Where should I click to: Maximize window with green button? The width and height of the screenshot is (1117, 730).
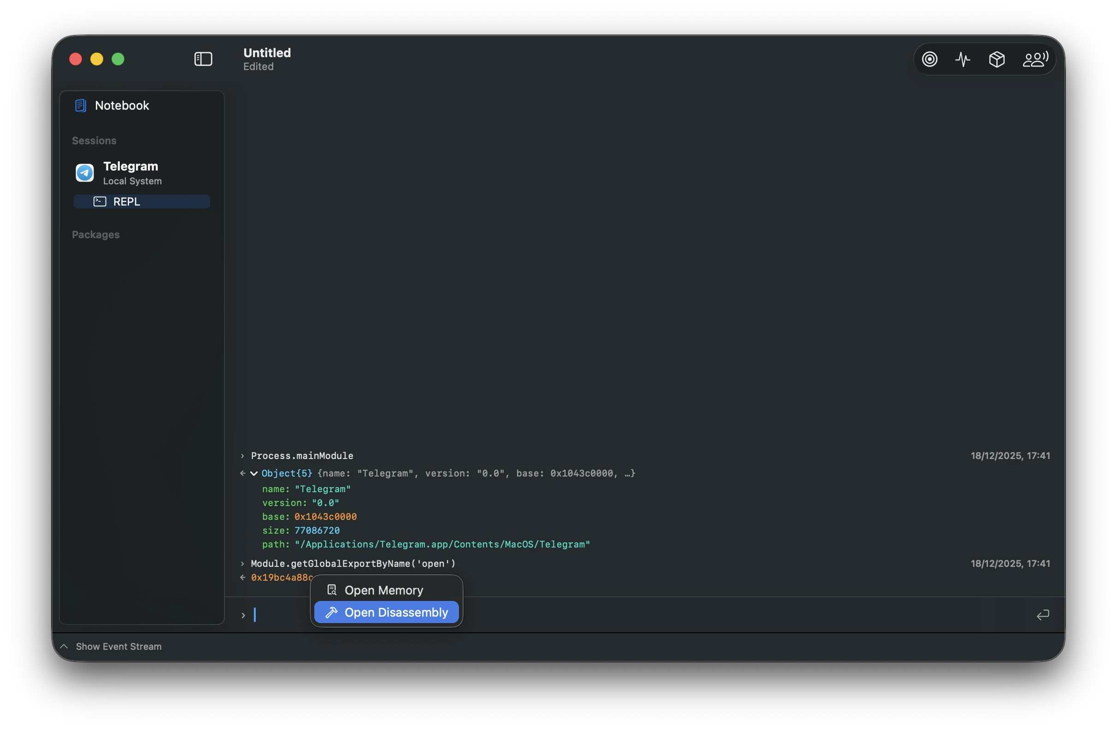pyautogui.click(x=118, y=59)
